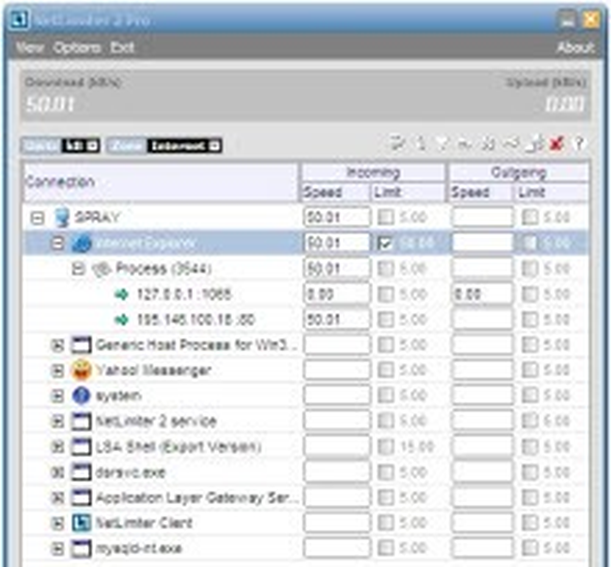Click the NetLimiter Client icon

pos(81,523)
